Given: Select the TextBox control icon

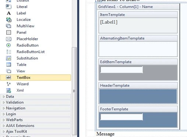Looking at the screenshot, I should (8, 77).
